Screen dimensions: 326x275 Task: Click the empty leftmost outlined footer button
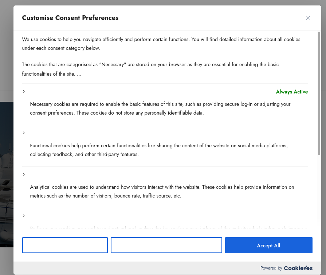[x=65, y=245]
